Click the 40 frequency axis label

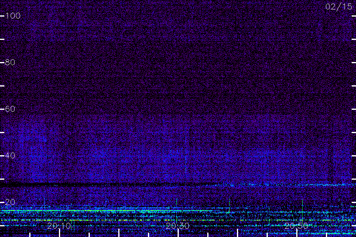click(10, 156)
